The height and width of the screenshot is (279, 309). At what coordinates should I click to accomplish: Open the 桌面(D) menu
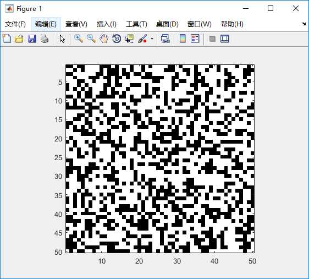click(167, 24)
